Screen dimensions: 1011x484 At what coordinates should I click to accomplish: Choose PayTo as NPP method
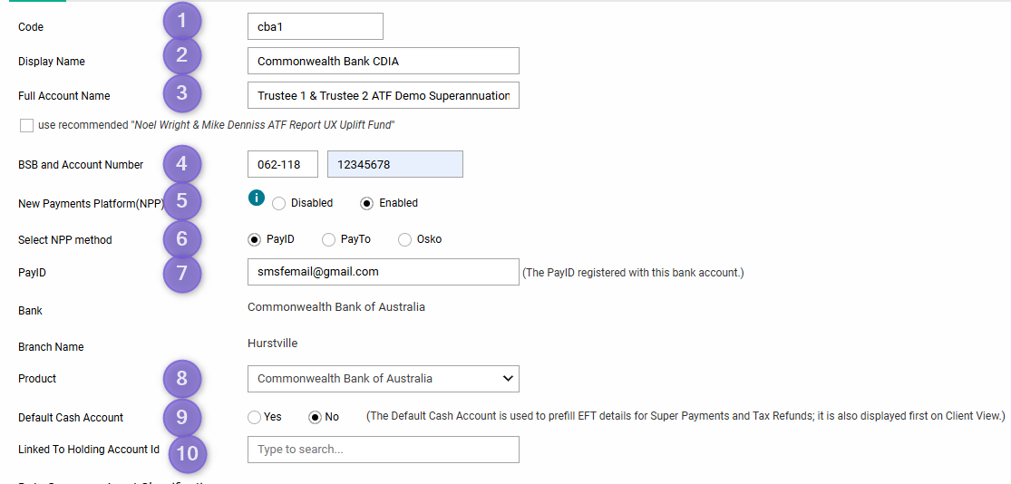[x=329, y=240]
